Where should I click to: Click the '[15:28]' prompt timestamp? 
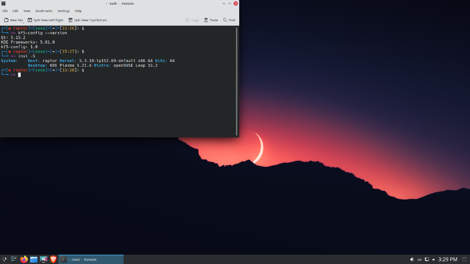click(68, 70)
